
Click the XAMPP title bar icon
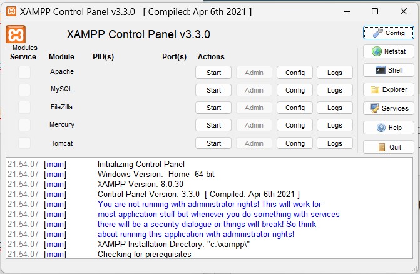(10, 11)
